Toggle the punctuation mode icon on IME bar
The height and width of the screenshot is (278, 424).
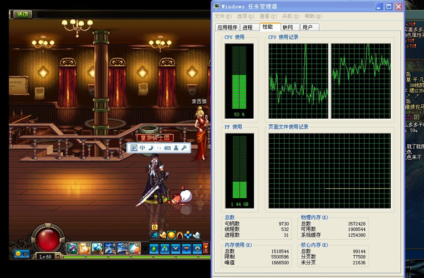159,148
